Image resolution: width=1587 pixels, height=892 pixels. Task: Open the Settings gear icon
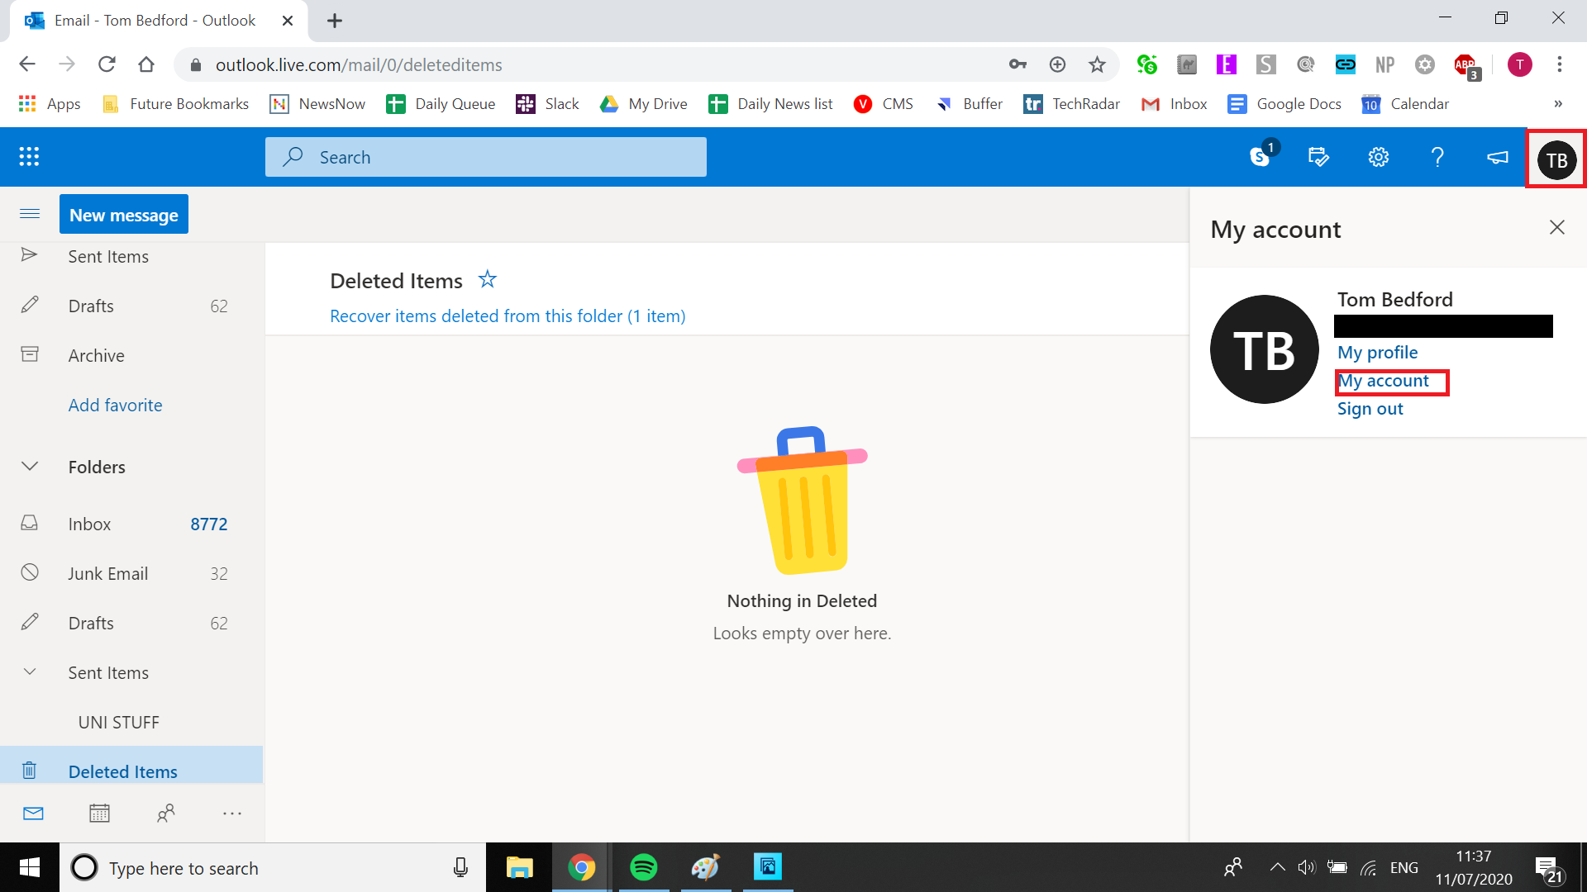coord(1378,157)
